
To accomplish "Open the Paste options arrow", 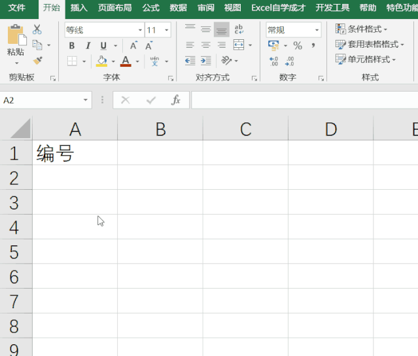I will tap(16, 63).
